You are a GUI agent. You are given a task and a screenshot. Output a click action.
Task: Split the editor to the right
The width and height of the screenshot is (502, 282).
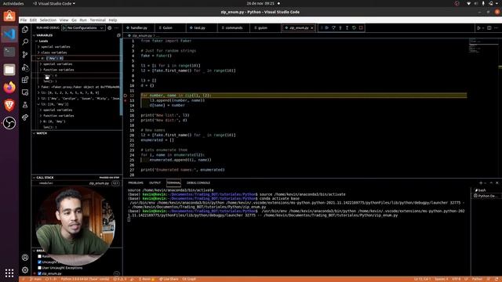[x=489, y=28]
